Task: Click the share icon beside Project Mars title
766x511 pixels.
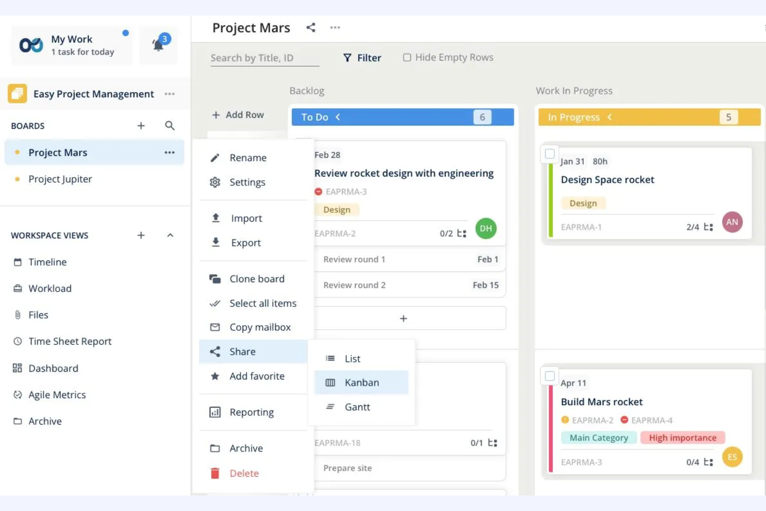Action: pyautogui.click(x=311, y=27)
